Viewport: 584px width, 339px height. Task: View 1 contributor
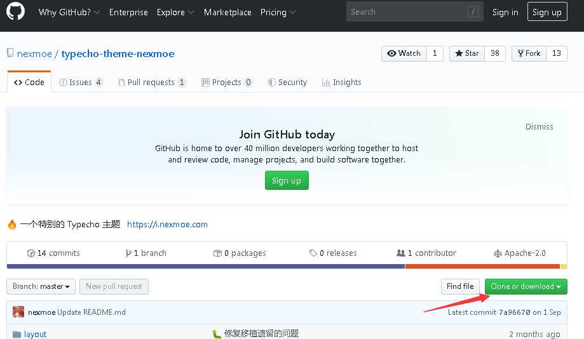click(x=426, y=253)
